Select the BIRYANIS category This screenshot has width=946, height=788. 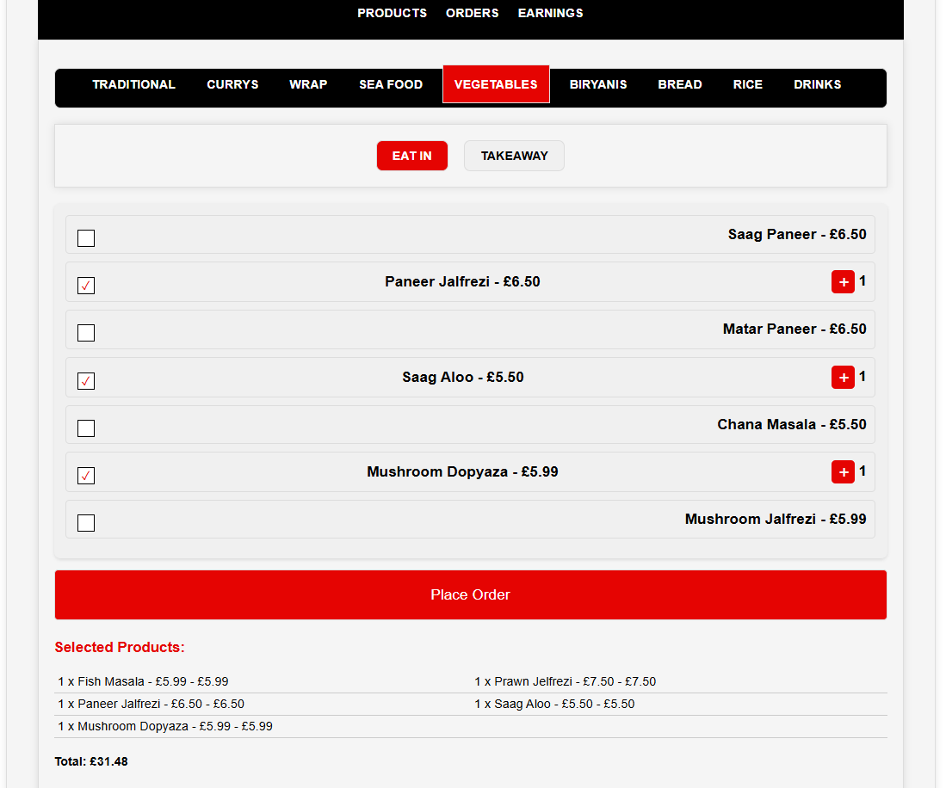tap(597, 84)
